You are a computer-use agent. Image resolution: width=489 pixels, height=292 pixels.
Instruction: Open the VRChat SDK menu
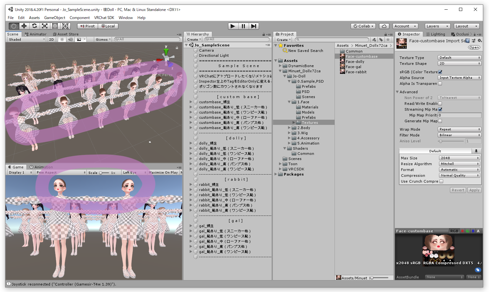(x=104, y=18)
